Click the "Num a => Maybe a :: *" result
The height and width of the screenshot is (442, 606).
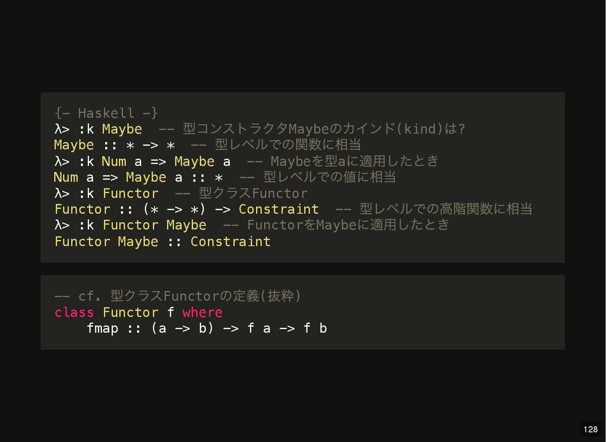click(x=138, y=177)
